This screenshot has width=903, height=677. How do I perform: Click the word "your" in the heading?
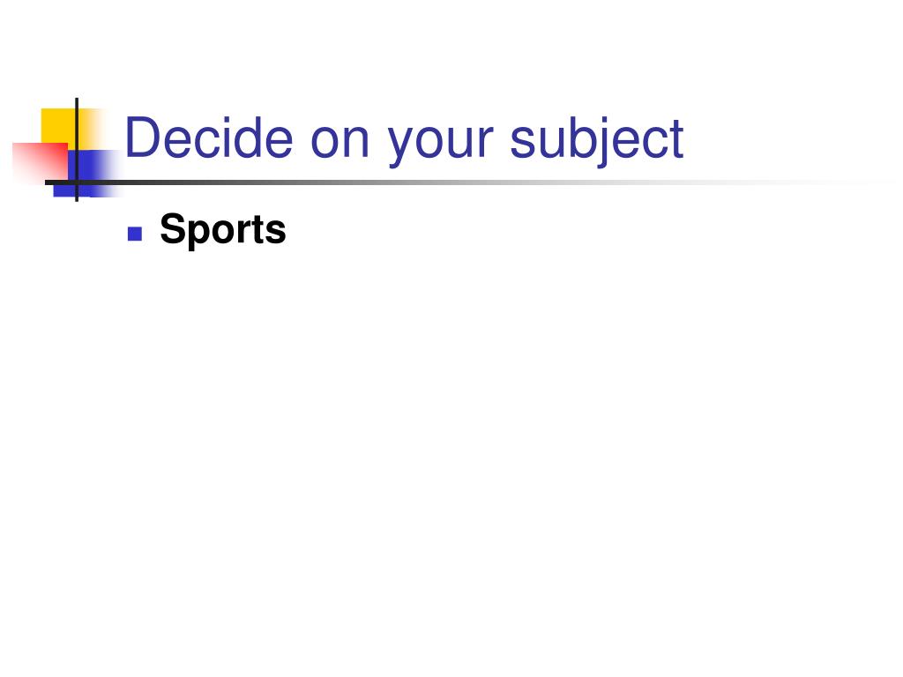pos(441,146)
